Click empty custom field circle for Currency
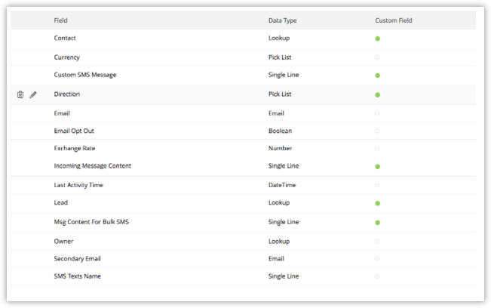491x308 pixels. tap(377, 57)
